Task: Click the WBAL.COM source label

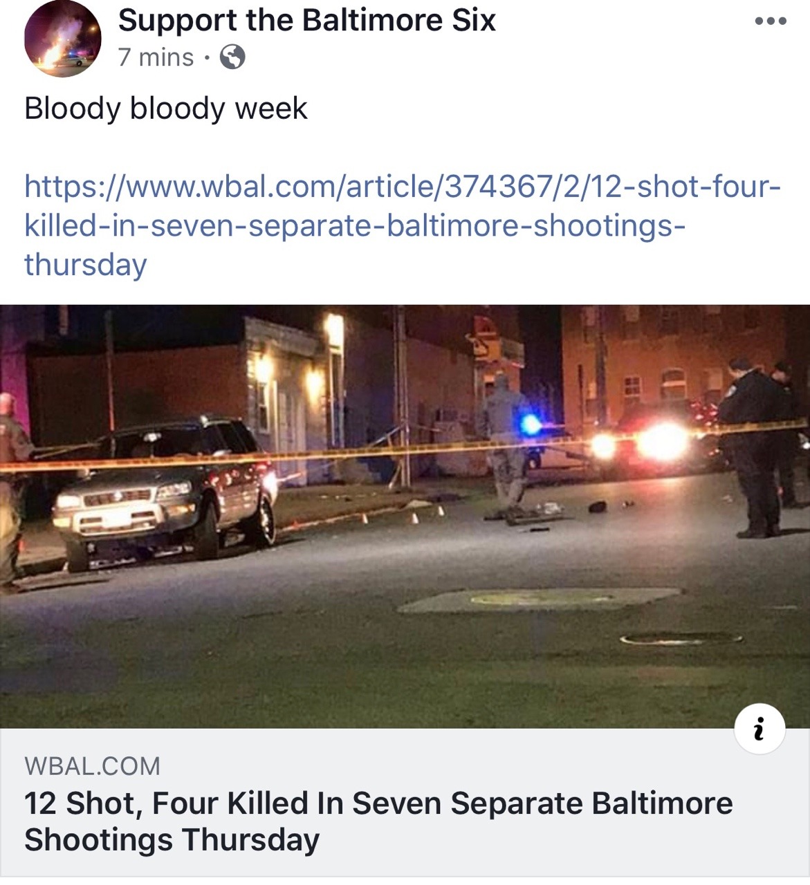Action: [x=92, y=766]
